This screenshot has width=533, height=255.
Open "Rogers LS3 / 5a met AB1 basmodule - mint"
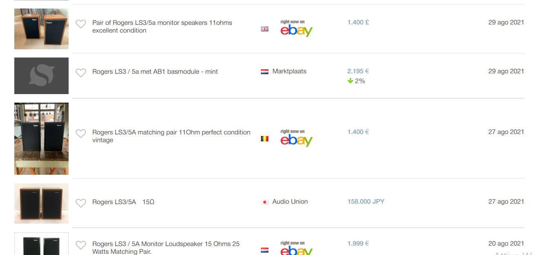pos(155,72)
